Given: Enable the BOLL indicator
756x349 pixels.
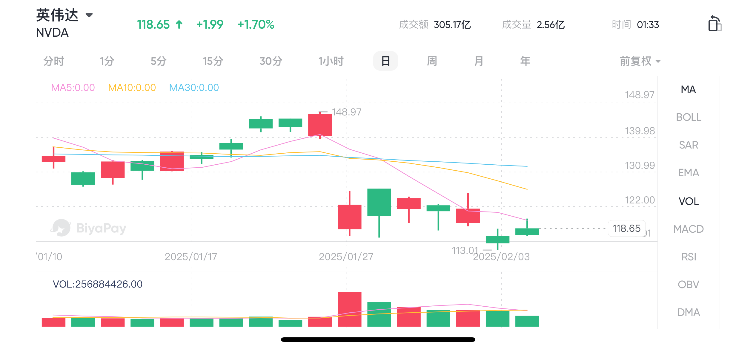Looking at the screenshot, I should click(x=689, y=117).
